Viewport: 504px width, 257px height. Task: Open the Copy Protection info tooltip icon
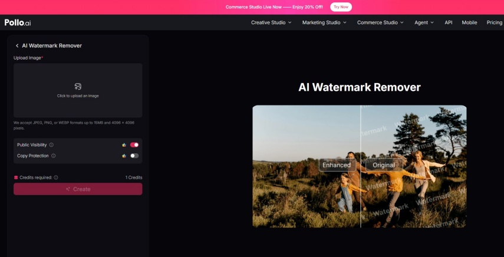54,156
